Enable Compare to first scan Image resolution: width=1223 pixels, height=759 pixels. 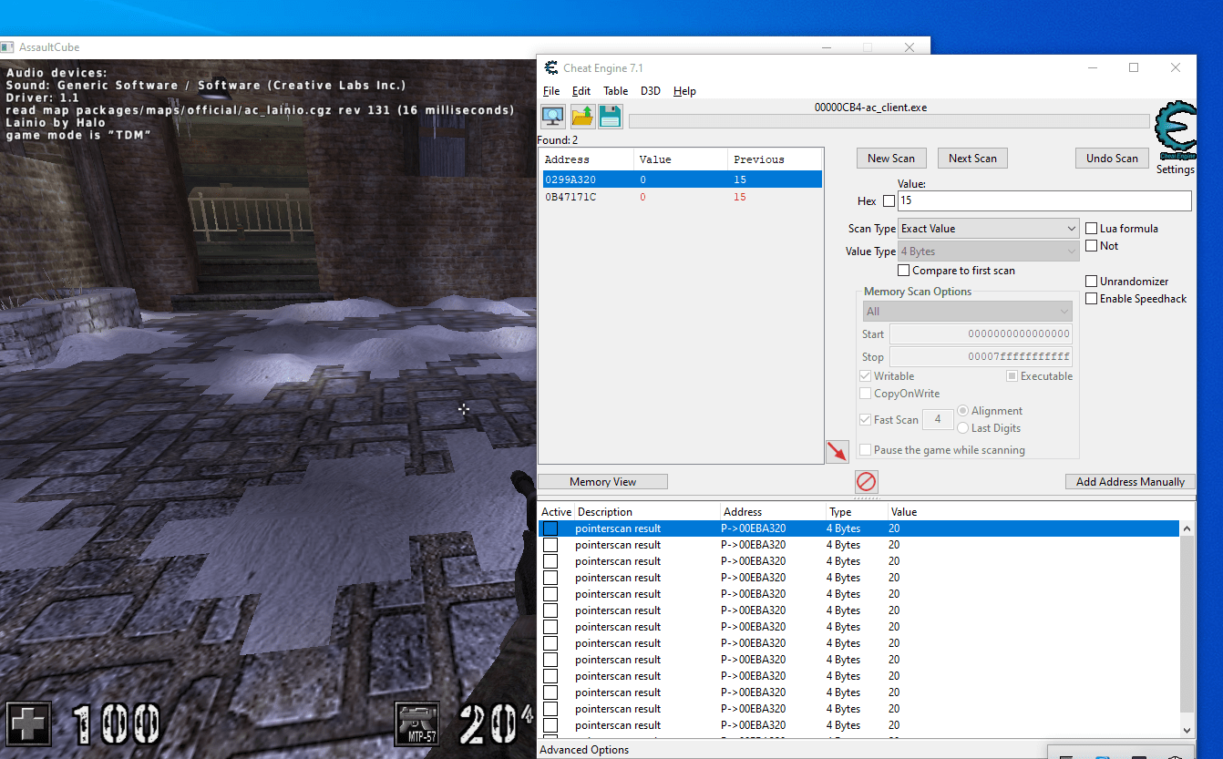903,271
